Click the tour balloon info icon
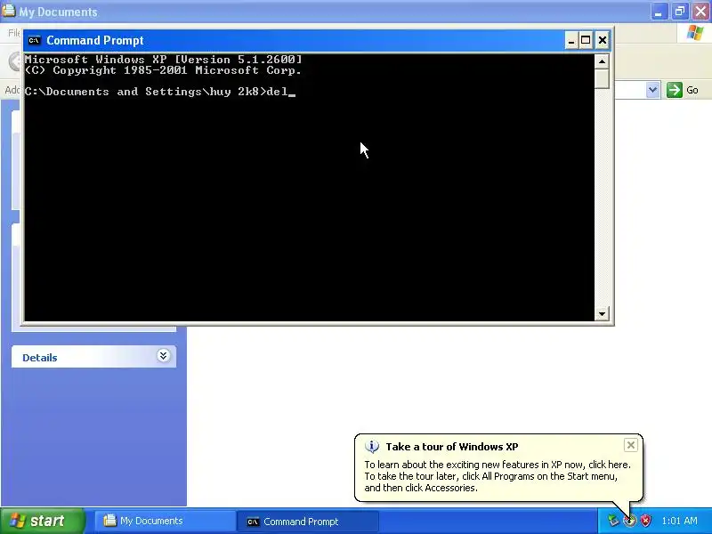712x534 pixels. (372, 447)
